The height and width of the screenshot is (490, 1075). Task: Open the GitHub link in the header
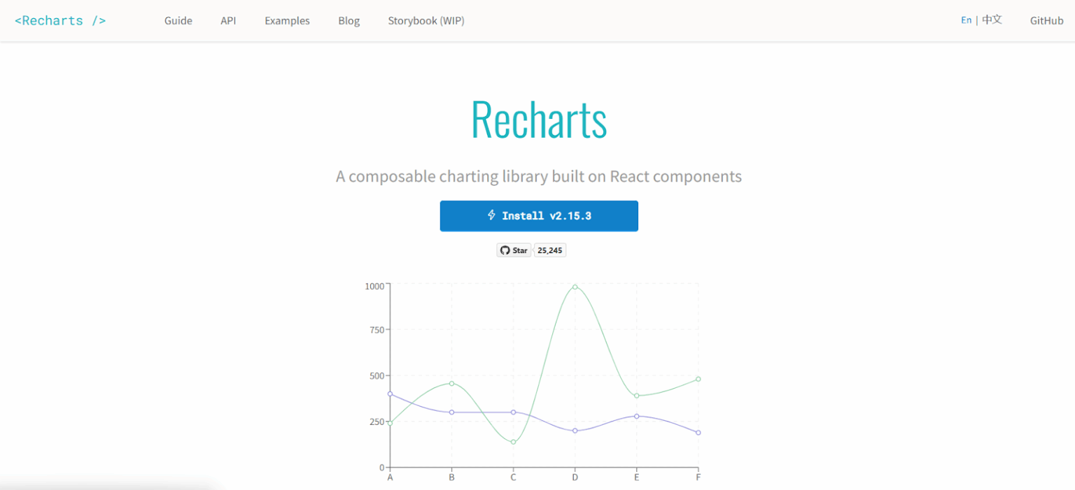(1046, 20)
